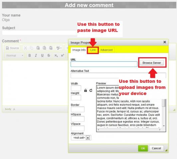This screenshot has height=159, width=177.
Task: Switch to the Advanced tab
Action: pyautogui.click(x=106, y=50)
